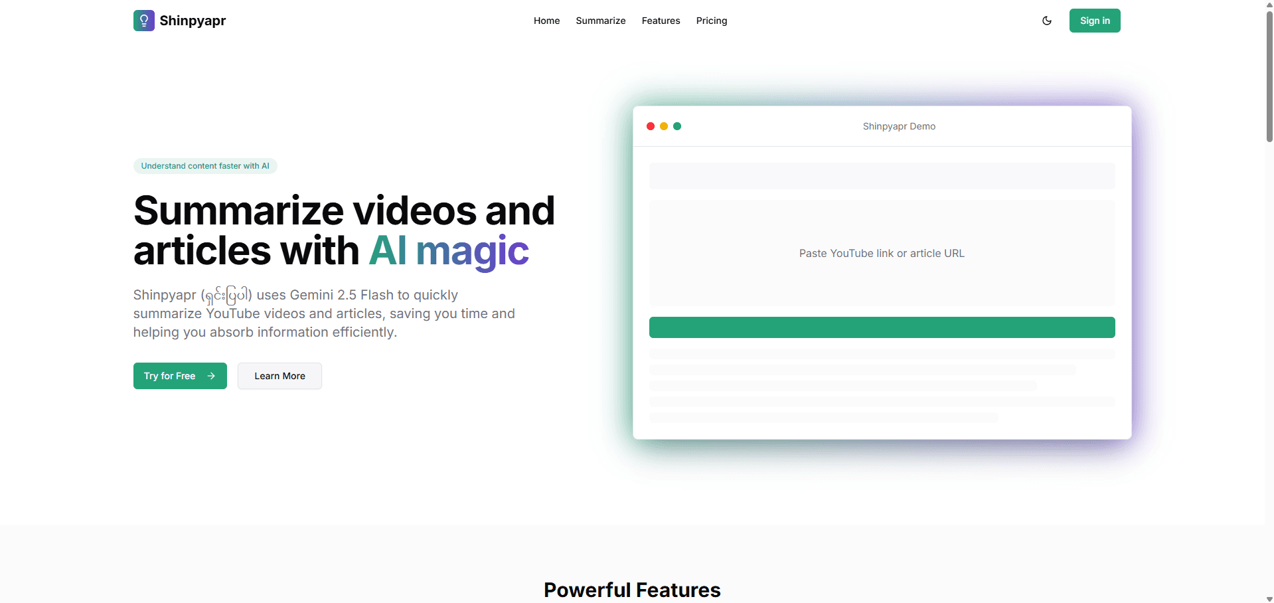Click the green dot in demo window
The width and height of the screenshot is (1274, 603).
(x=677, y=126)
